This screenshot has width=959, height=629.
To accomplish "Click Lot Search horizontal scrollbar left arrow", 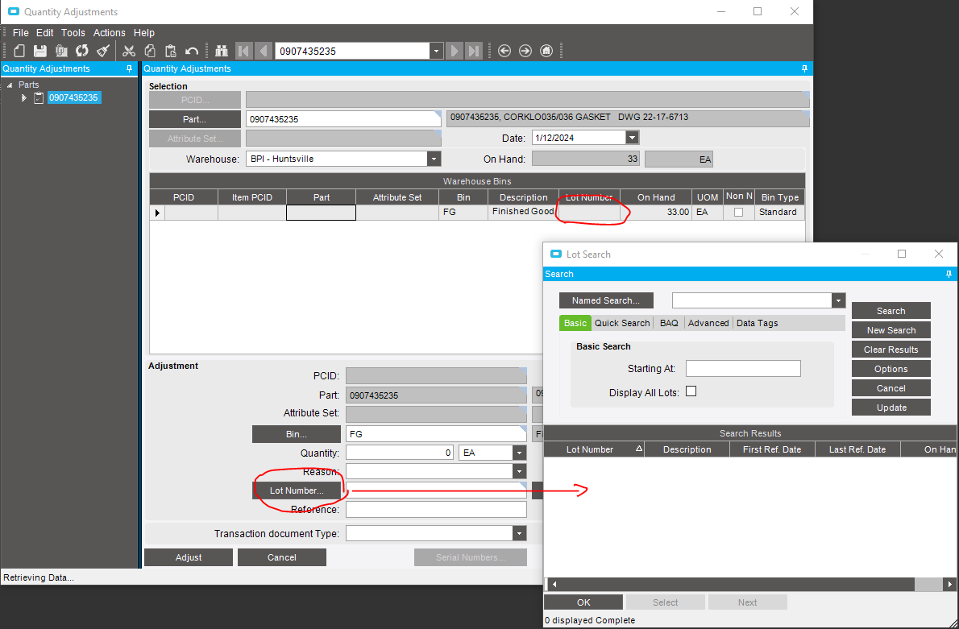I will click(554, 585).
